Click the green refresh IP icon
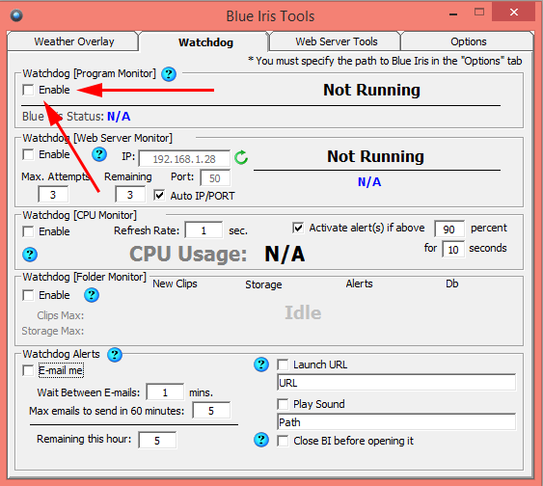This screenshot has height=486, width=543. pos(241,157)
